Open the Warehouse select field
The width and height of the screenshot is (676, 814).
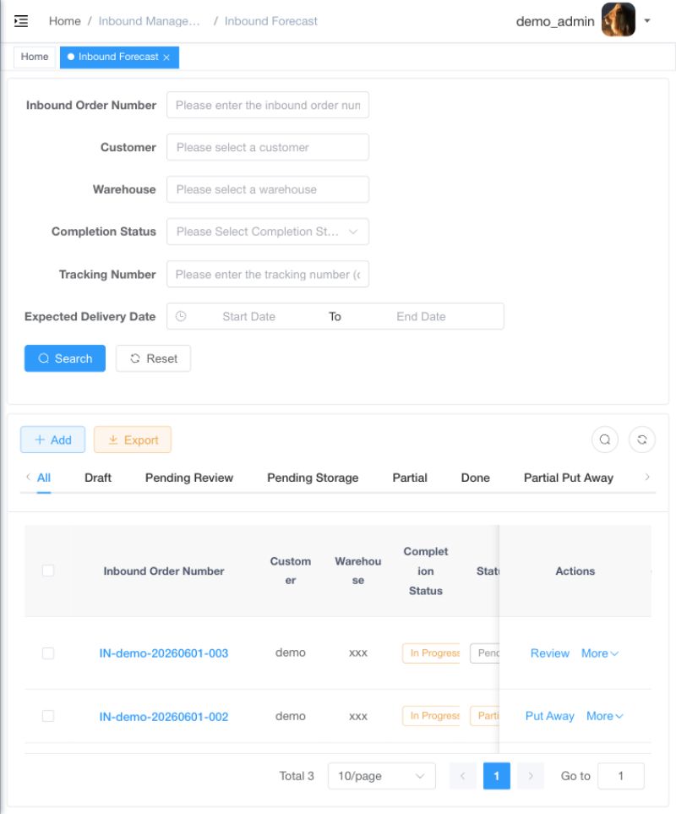[x=268, y=189]
